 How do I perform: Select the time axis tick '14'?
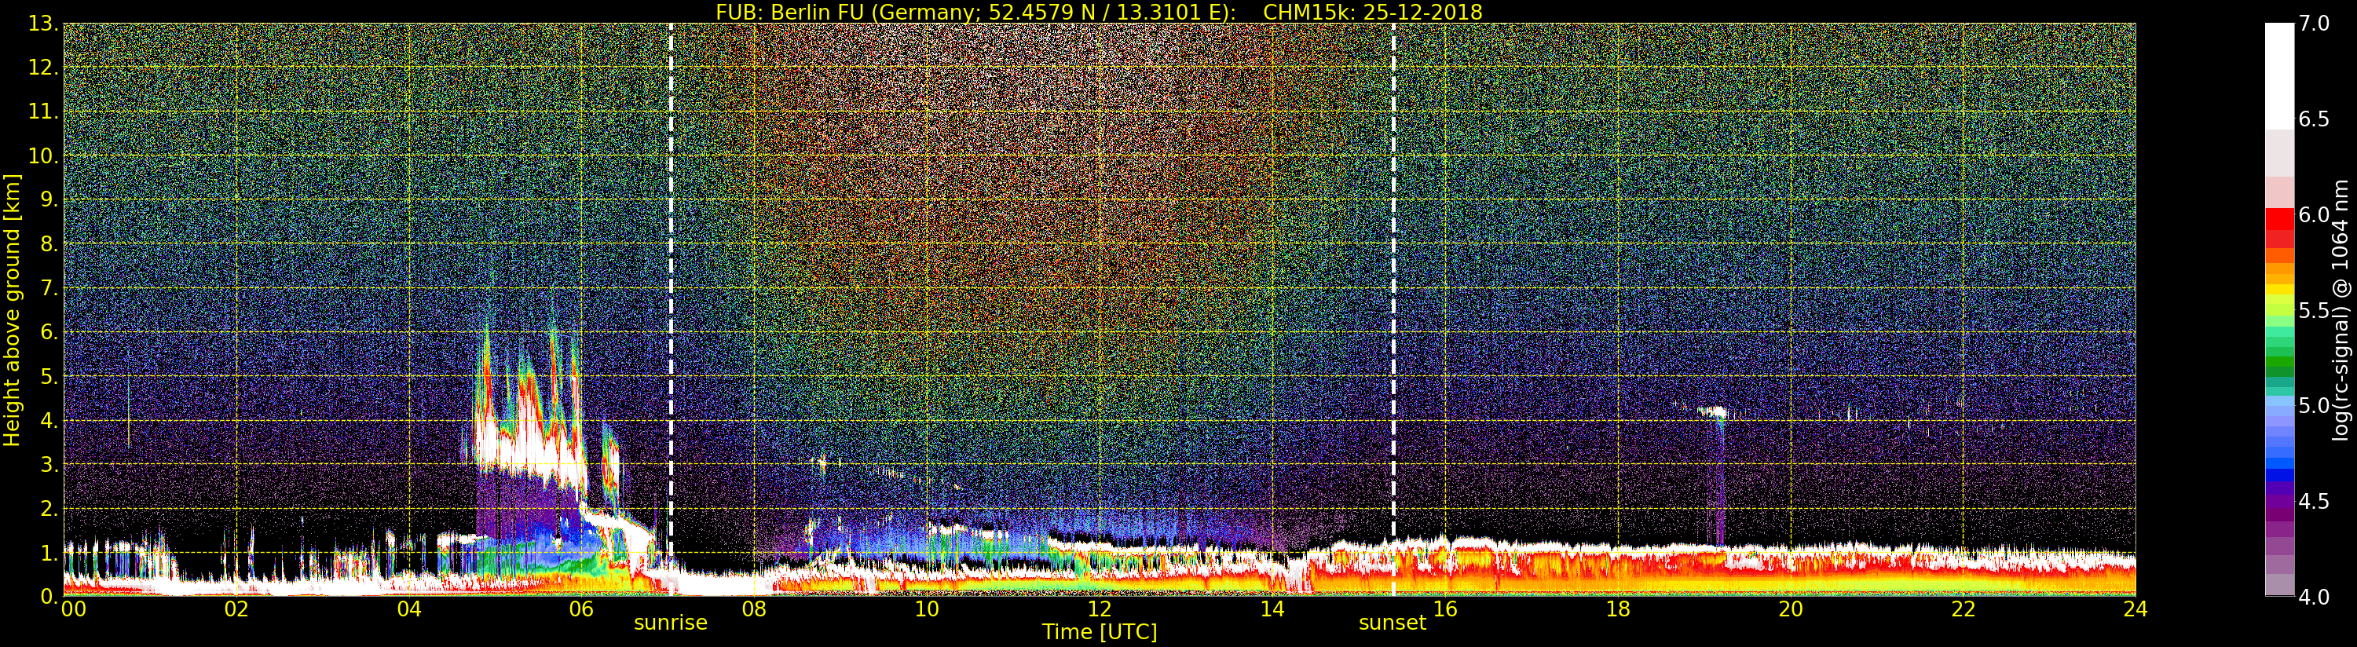[x=1272, y=609]
